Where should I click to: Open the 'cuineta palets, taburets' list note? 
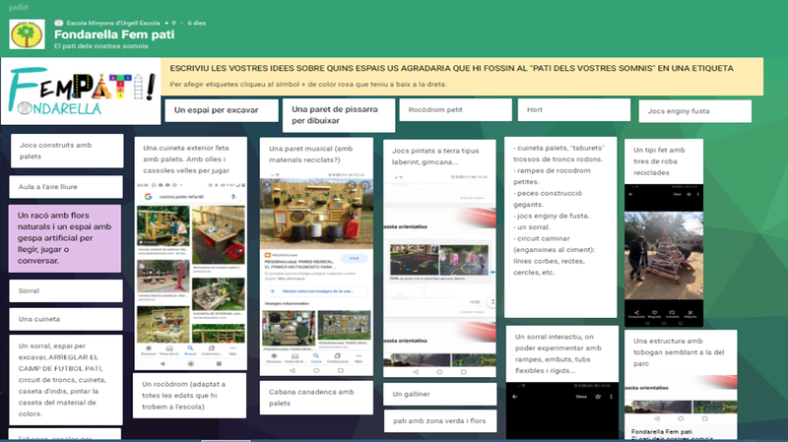click(x=560, y=227)
